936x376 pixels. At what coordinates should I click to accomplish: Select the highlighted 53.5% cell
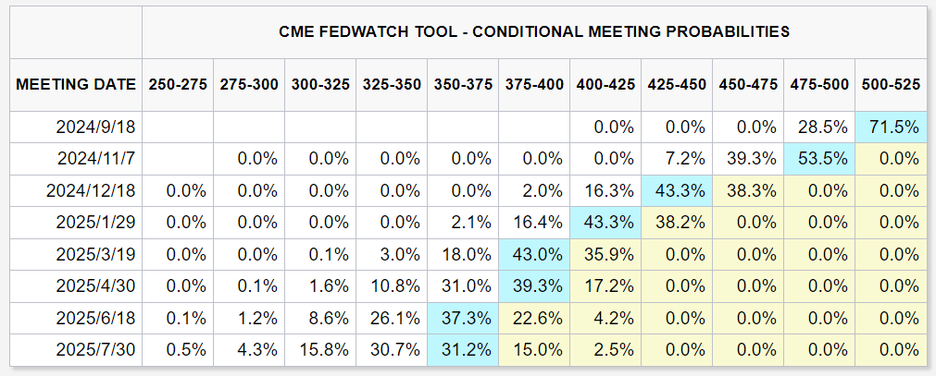819,158
